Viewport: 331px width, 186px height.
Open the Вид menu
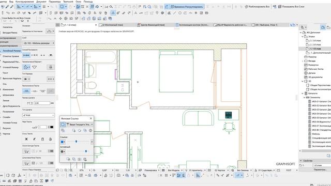(11, 2)
